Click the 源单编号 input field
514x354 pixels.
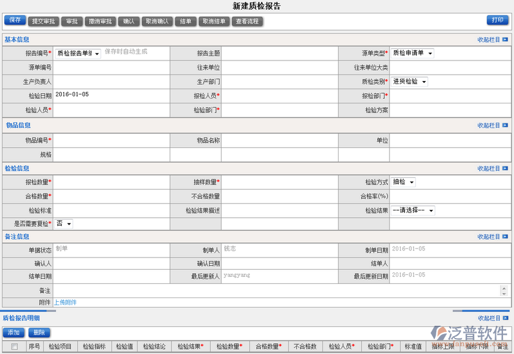click(x=111, y=67)
